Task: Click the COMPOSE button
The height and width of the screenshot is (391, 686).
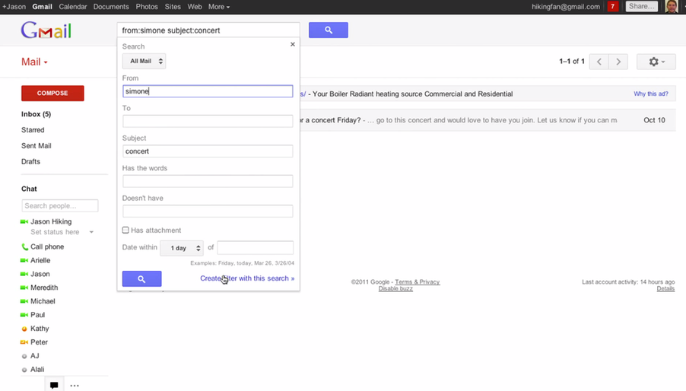Action: pos(52,93)
